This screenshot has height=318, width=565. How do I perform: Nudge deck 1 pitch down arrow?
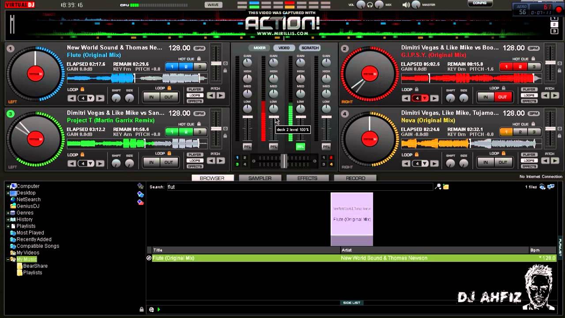click(211, 95)
